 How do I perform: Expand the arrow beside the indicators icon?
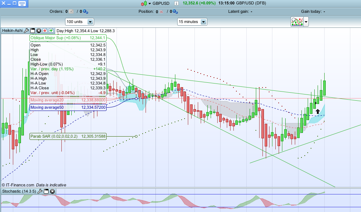coord(306,22)
